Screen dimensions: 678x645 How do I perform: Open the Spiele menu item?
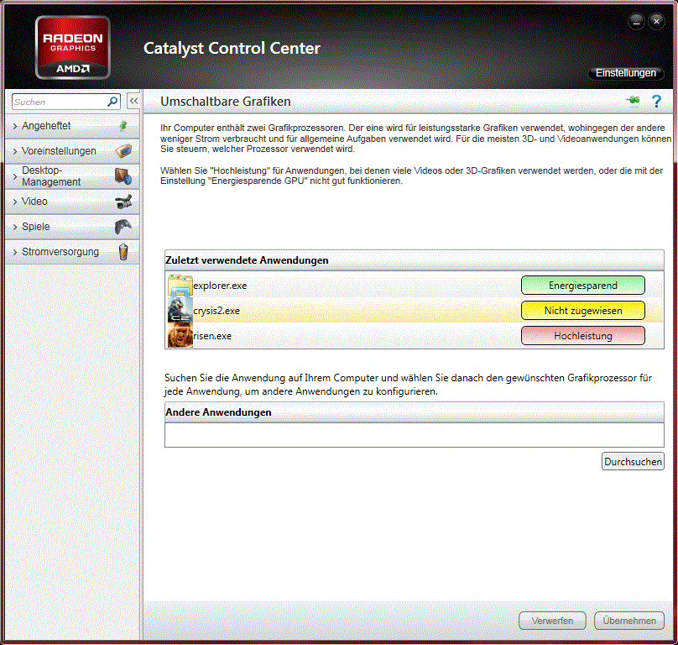pos(72,227)
